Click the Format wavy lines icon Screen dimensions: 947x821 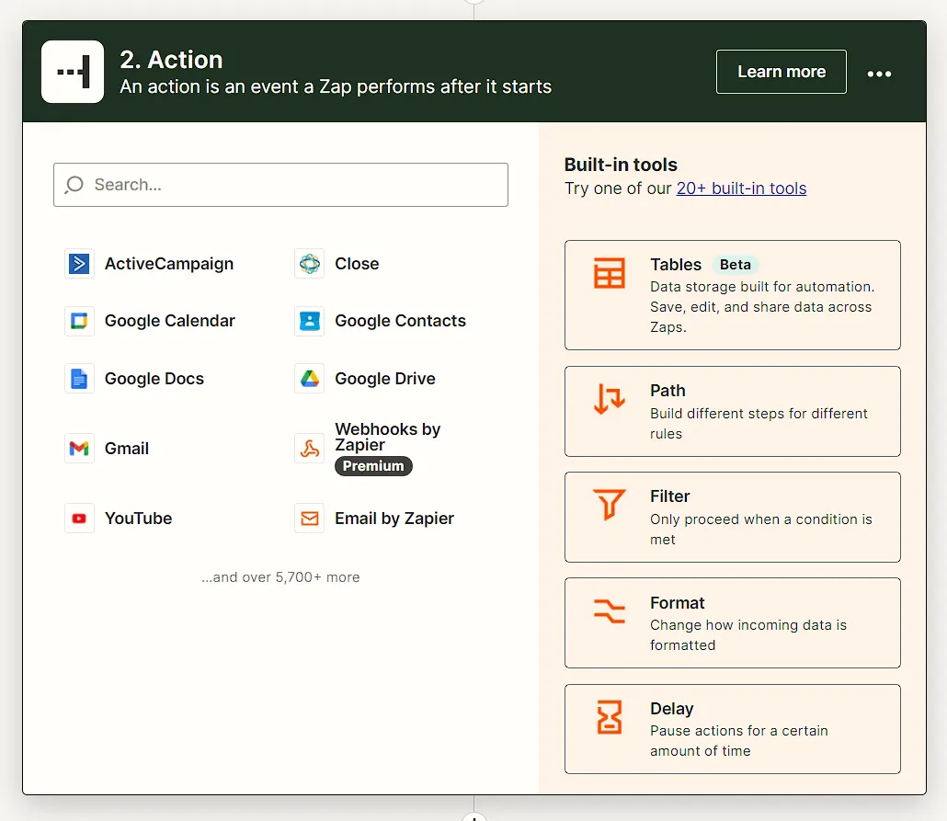(609, 610)
